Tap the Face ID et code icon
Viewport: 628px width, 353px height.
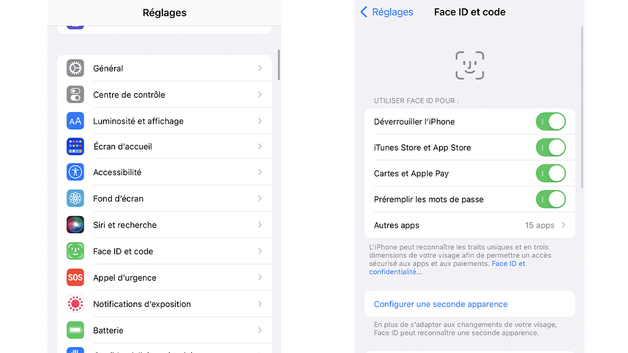tap(75, 251)
